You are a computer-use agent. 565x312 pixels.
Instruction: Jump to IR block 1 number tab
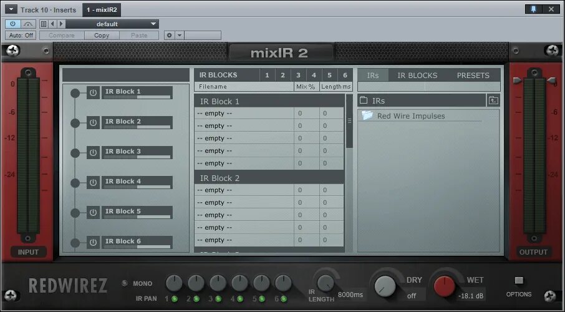tap(267, 76)
